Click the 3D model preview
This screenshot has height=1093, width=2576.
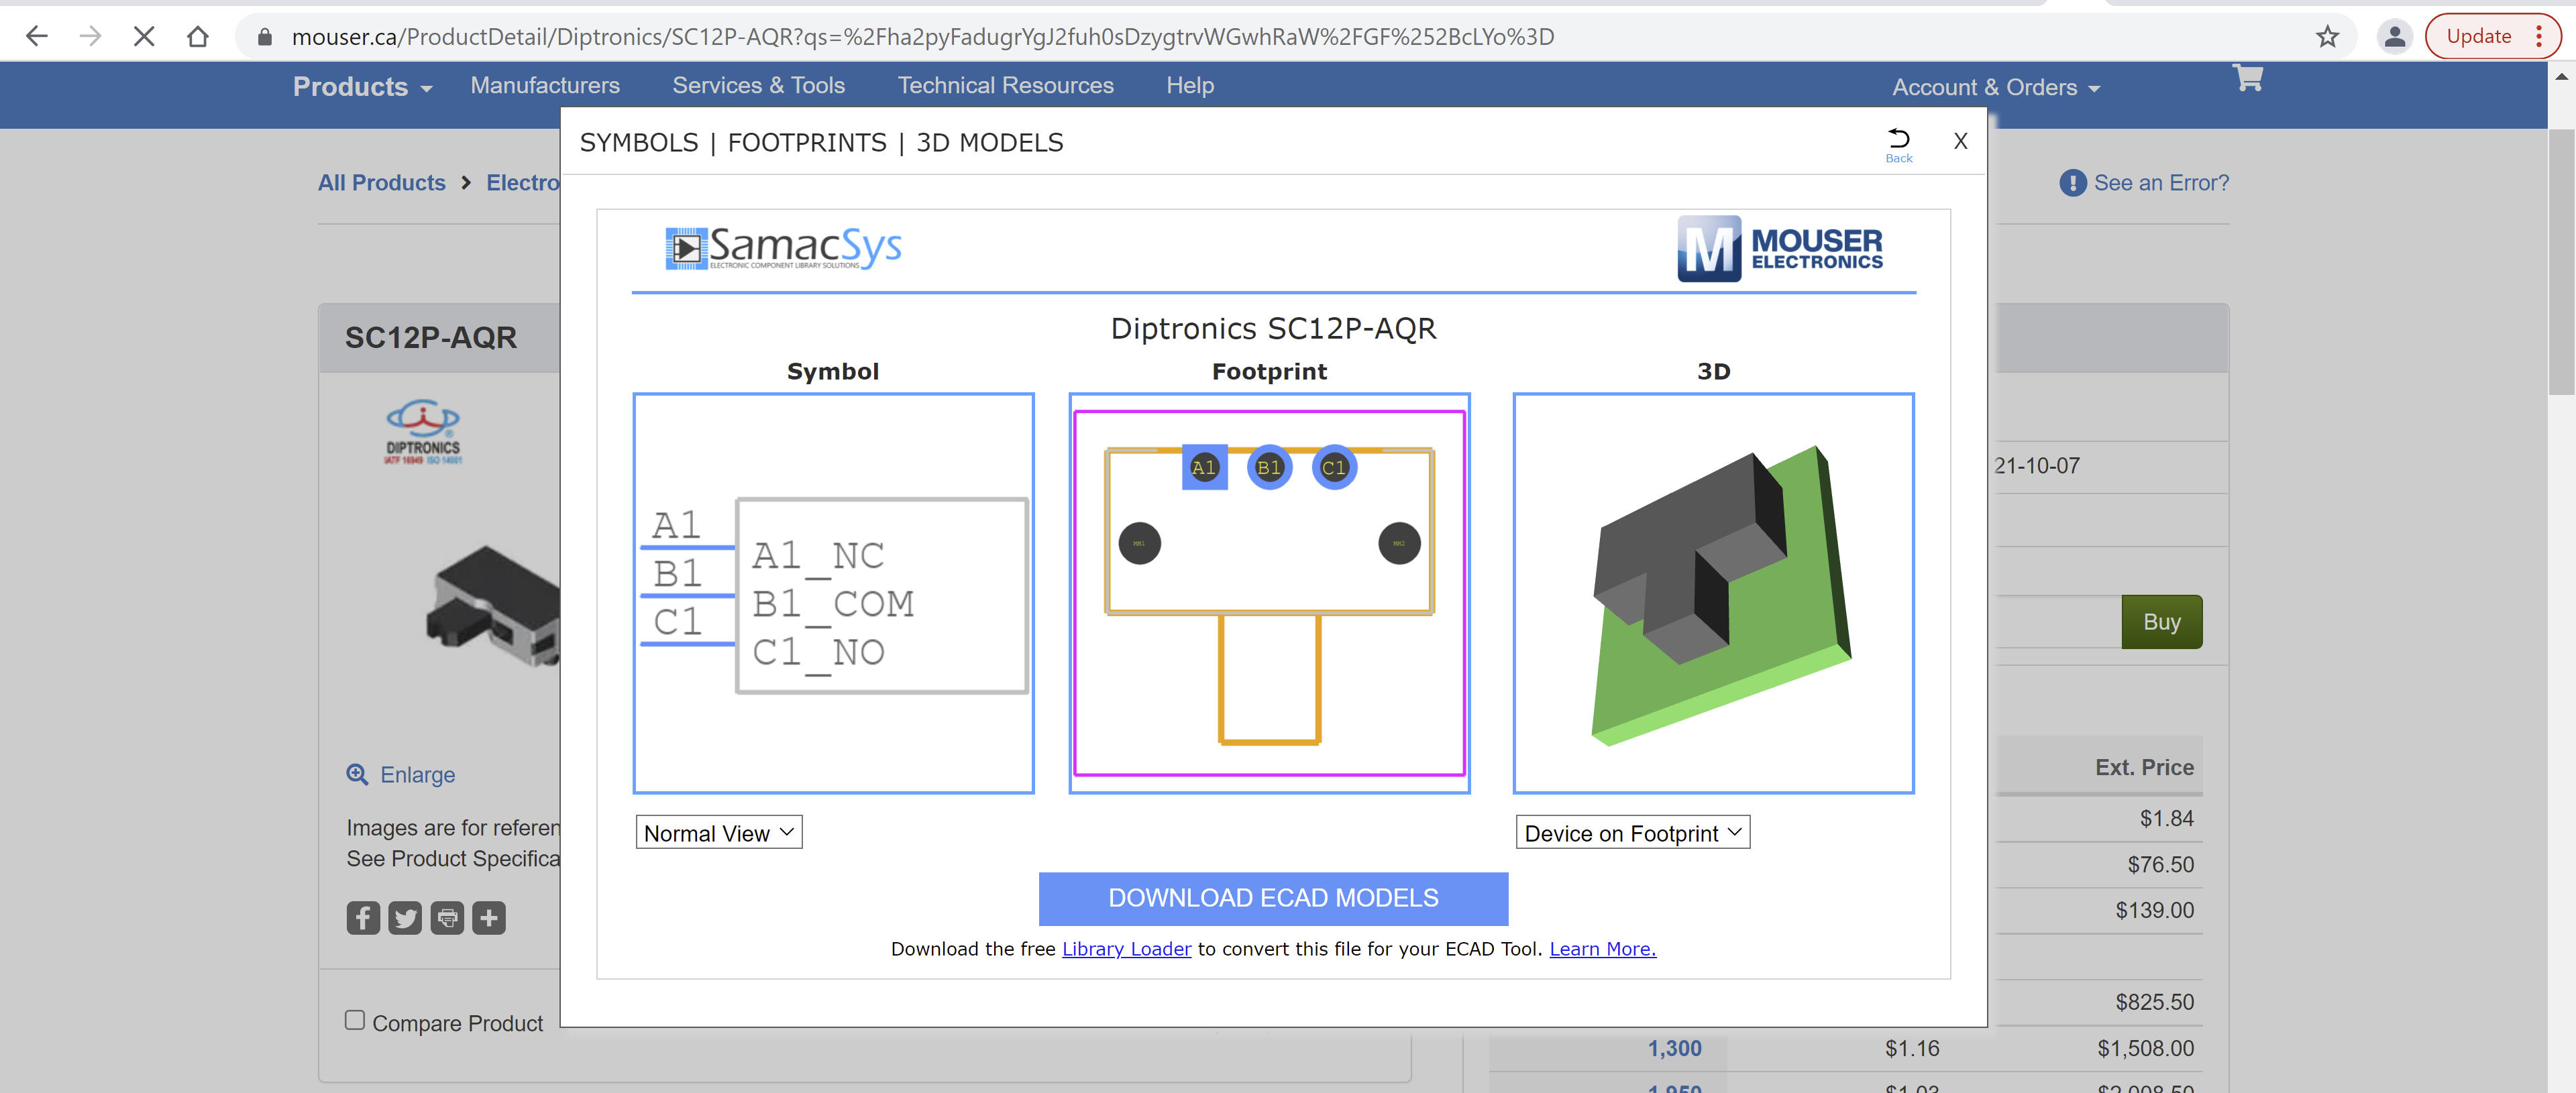1713,594
